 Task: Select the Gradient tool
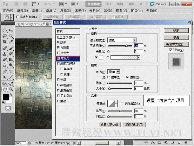11,59
